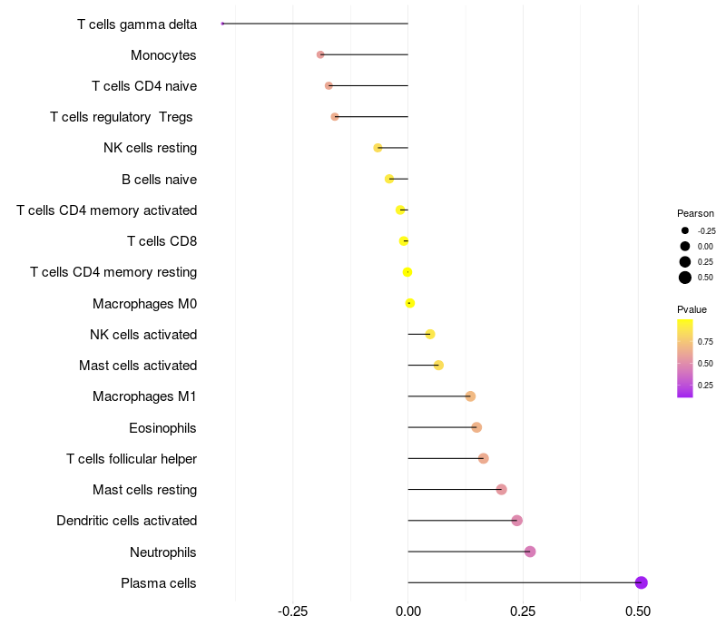Click the T cells CD4 naive dot

(329, 85)
